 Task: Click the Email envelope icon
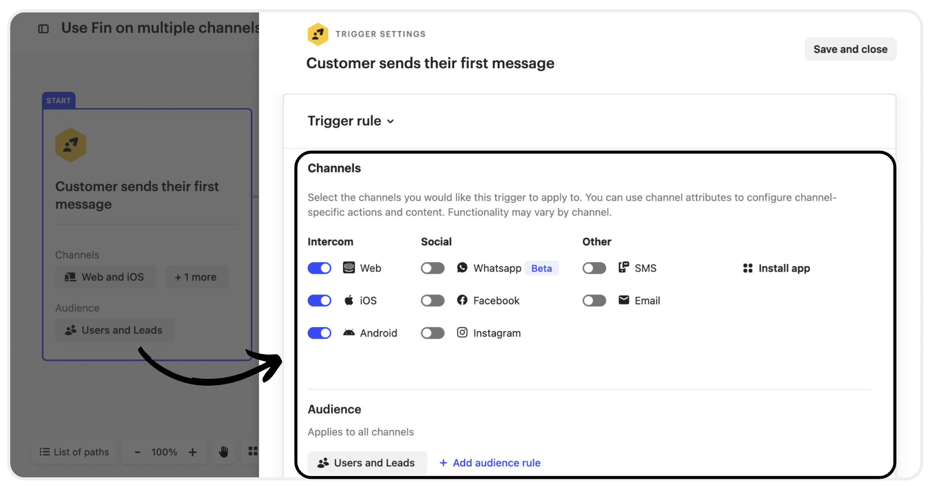point(624,300)
